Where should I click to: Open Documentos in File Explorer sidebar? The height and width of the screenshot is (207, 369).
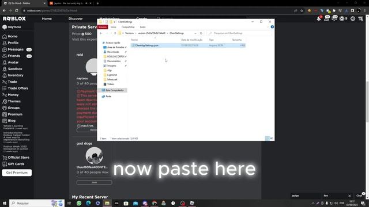pyautogui.click(x=114, y=61)
